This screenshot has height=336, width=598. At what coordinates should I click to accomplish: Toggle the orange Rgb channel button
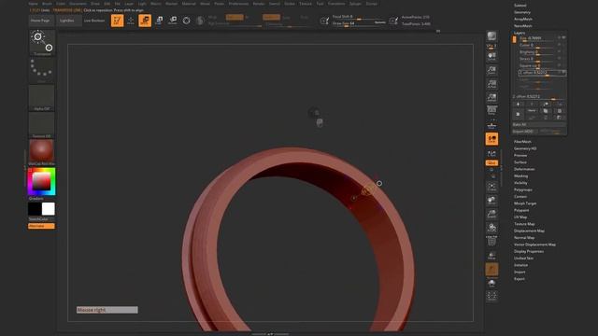tap(235, 17)
